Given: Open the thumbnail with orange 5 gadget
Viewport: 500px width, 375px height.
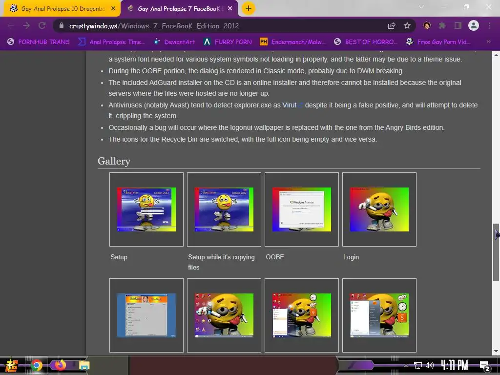Looking at the screenshot, I should pos(379,315).
